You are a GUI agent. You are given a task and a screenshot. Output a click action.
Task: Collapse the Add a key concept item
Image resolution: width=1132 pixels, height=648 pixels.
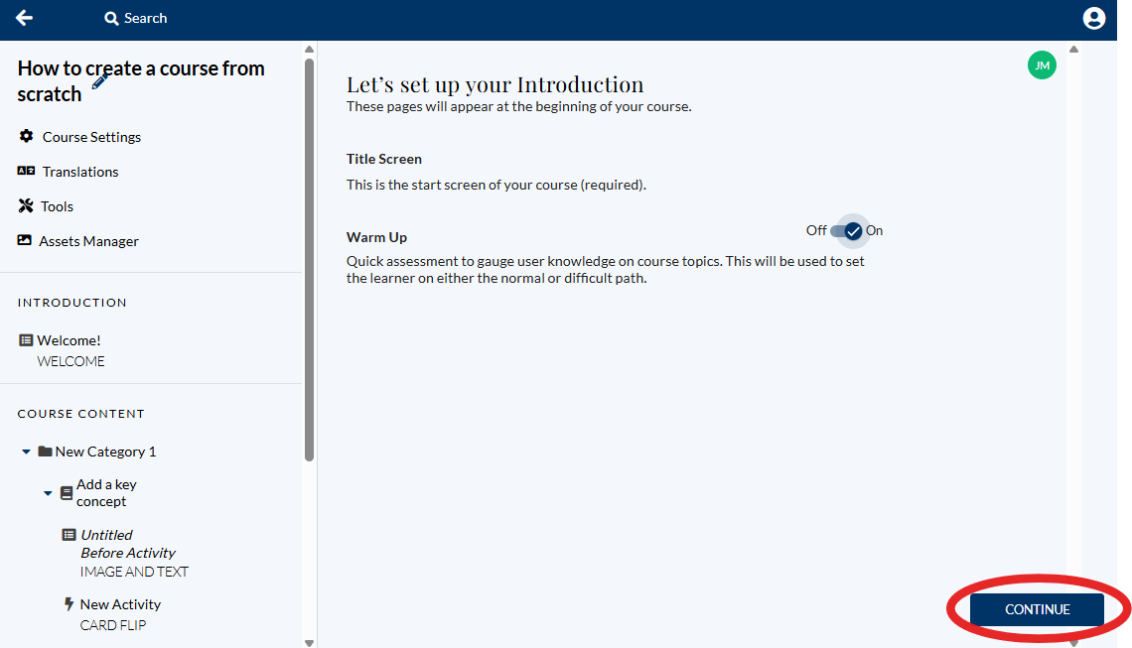point(48,493)
